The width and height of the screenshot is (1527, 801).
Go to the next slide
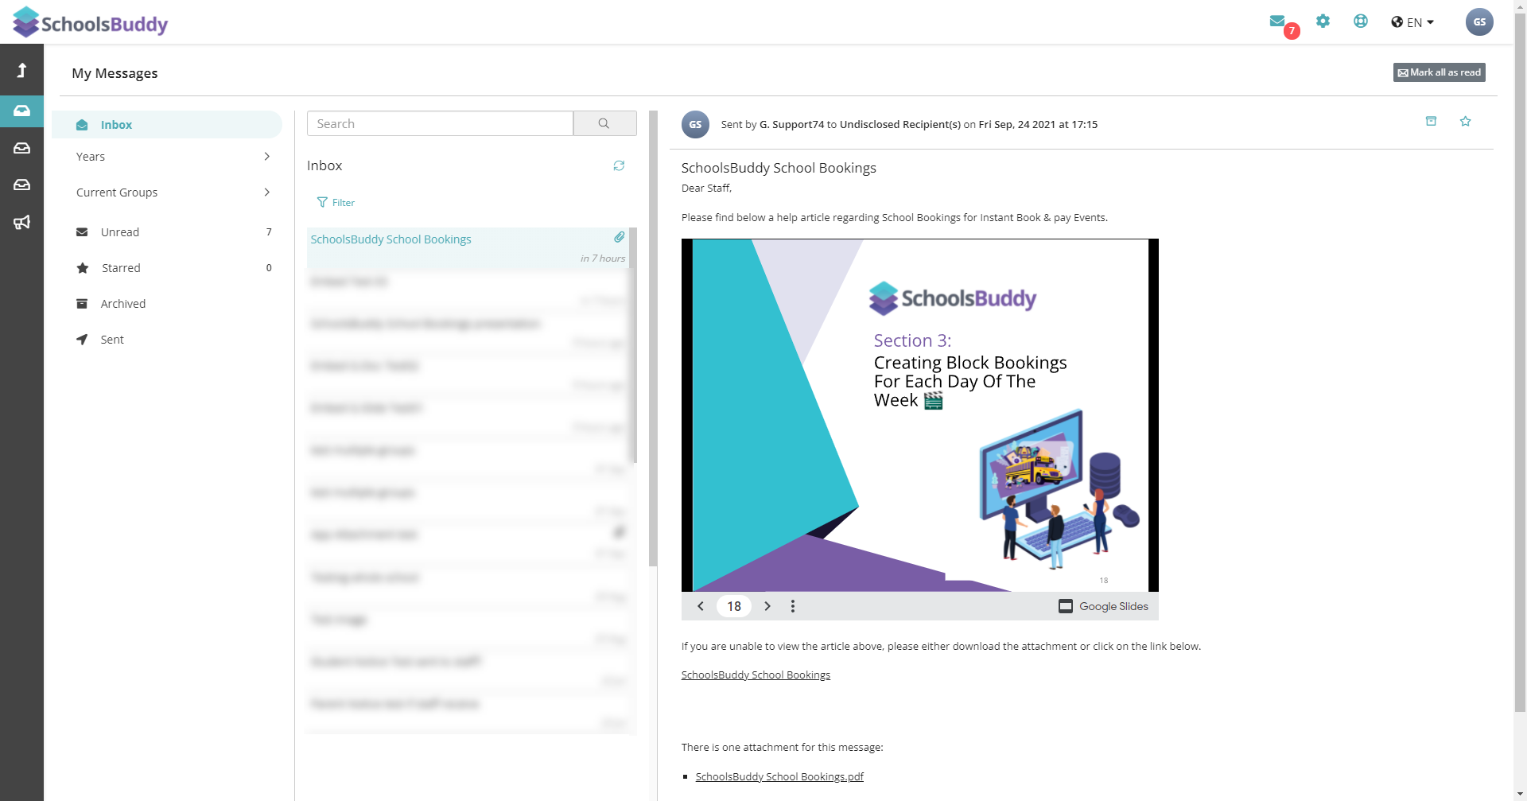coord(767,606)
